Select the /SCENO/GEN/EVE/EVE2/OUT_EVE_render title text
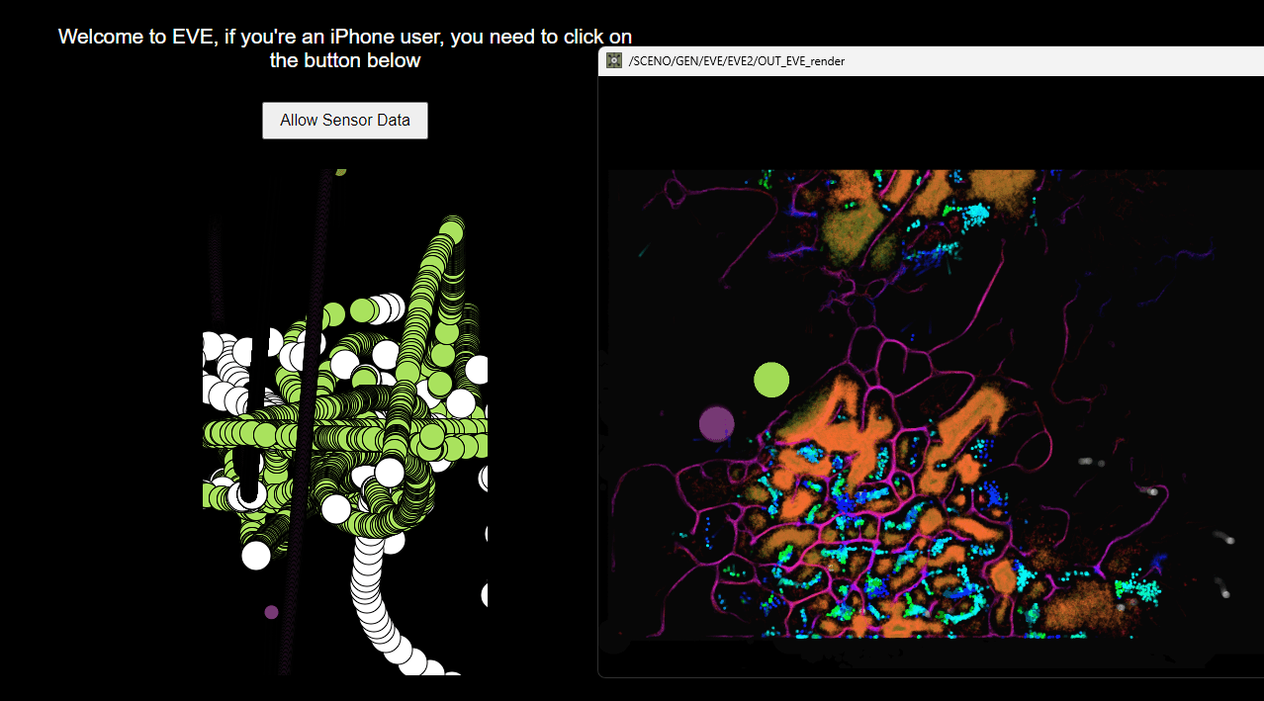Viewport: 1264px width, 701px height. point(736,61)
